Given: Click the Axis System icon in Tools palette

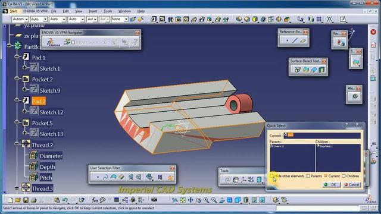Looking at the screenshot, I should pos(243,180).
